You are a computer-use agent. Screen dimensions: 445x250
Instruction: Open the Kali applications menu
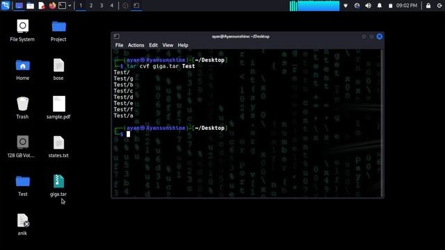(6, 6)
